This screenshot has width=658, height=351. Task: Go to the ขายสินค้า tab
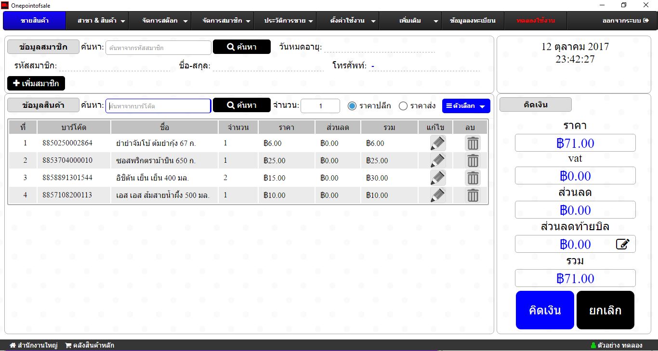34,21
